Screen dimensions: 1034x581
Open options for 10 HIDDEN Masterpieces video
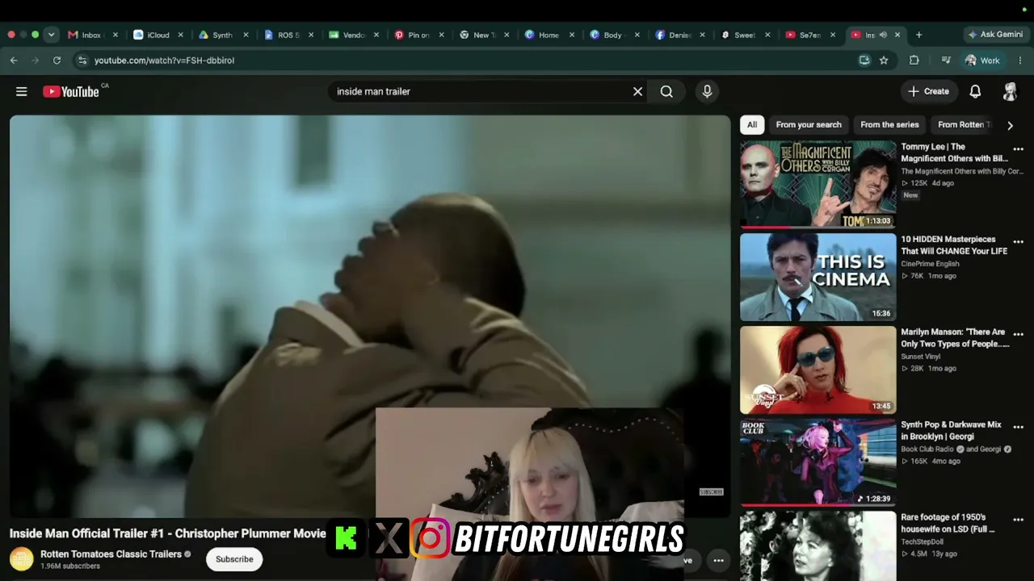pos(1018,242)
